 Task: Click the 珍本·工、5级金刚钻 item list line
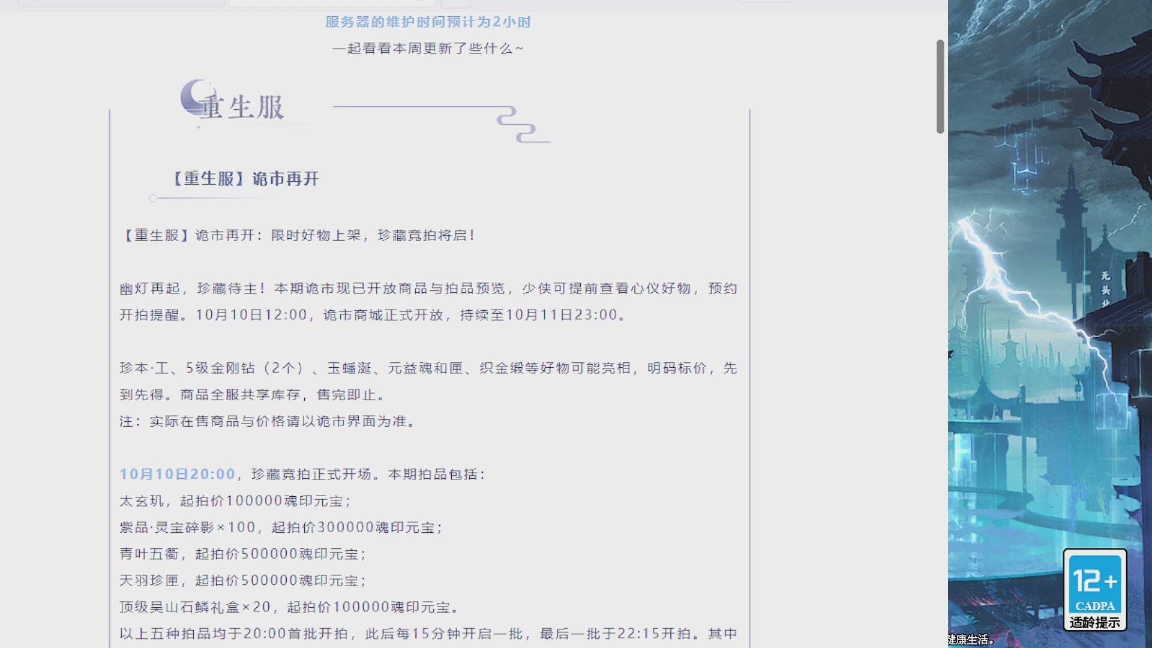pyautogui.click(x=428, y=368)
